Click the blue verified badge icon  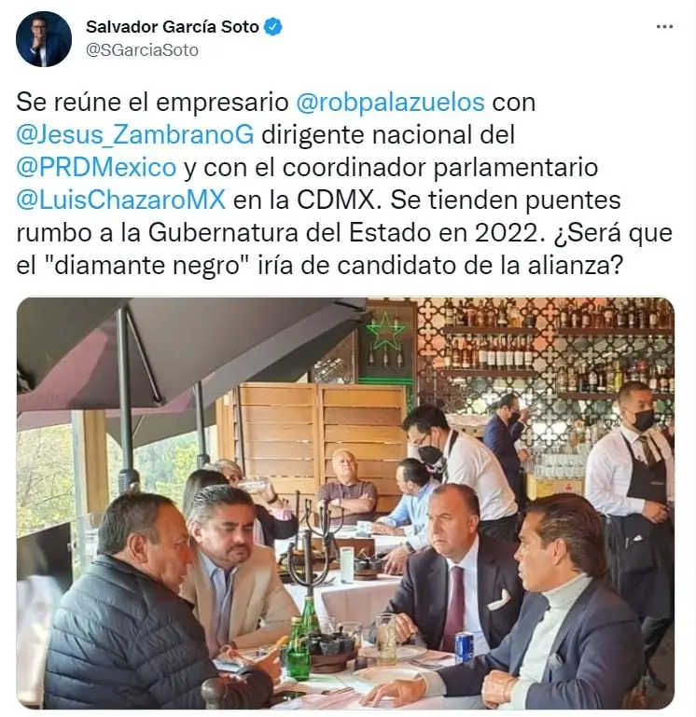click(273, 27)
